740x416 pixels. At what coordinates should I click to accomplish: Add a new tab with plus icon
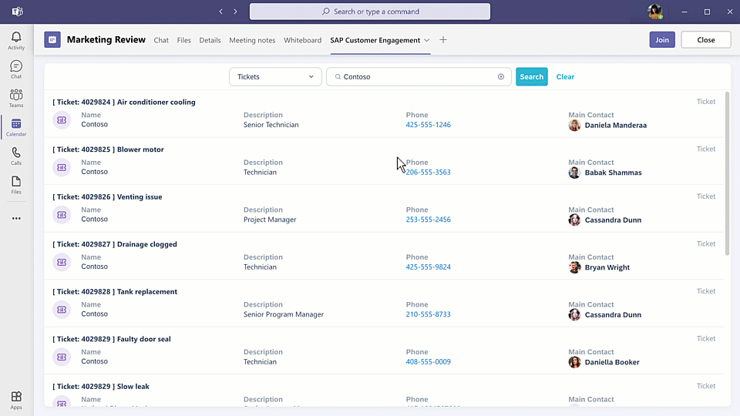click(443, 40)
